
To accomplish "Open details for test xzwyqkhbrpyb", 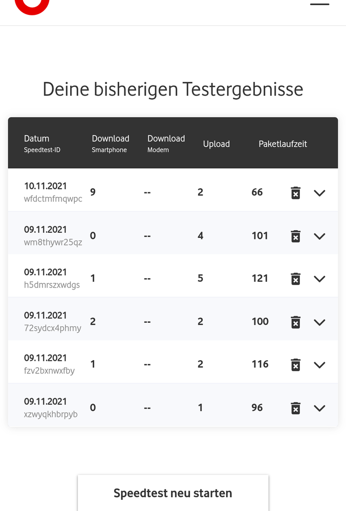I will coord(319,408).
